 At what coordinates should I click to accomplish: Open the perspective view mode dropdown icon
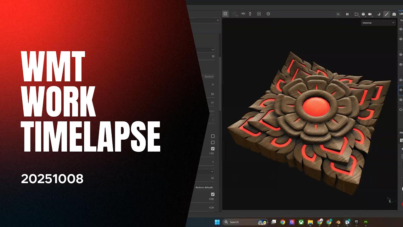point(357,14)
